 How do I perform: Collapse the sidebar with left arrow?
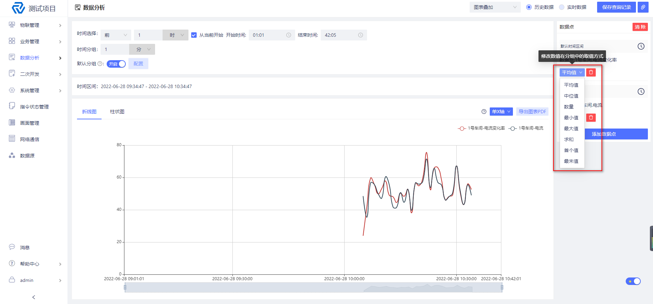pyautogui.click(x=34, y=297)
